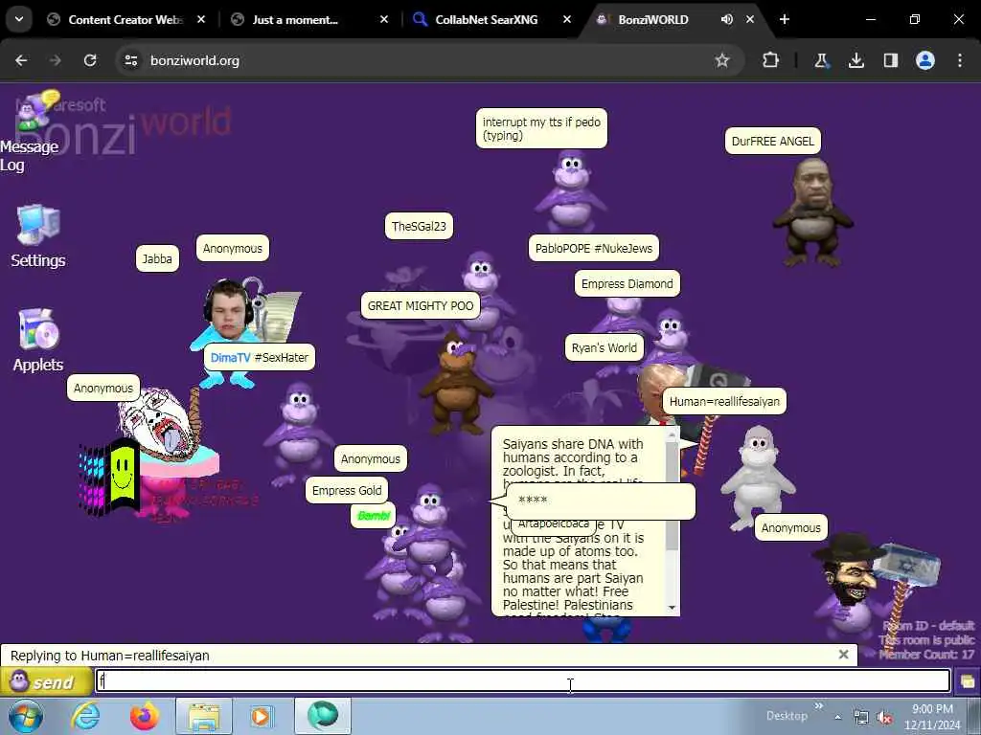Click the GREAT MIGHTY POO name tag
This screenshot has height=735, width=981.
421,305
